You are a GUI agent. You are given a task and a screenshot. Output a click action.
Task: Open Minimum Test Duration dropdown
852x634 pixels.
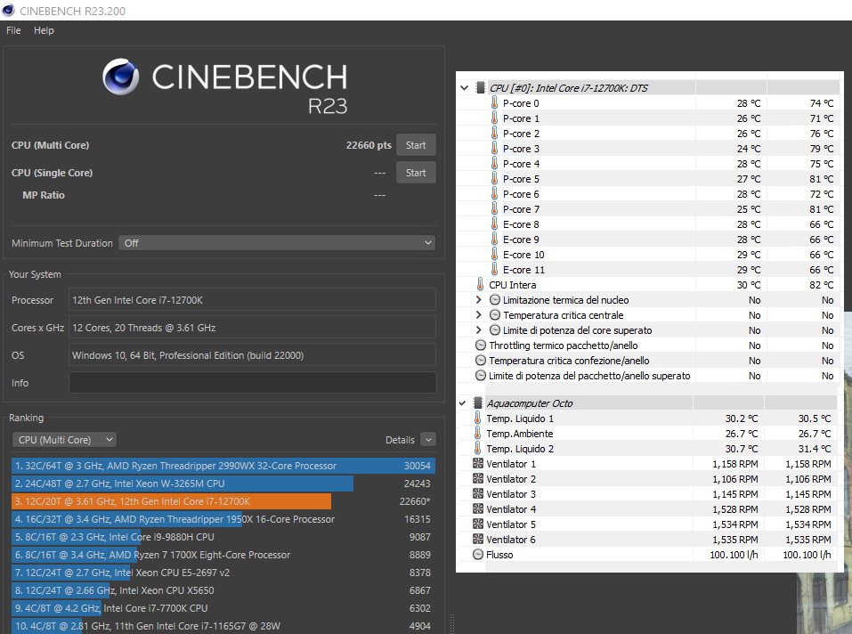277,243
